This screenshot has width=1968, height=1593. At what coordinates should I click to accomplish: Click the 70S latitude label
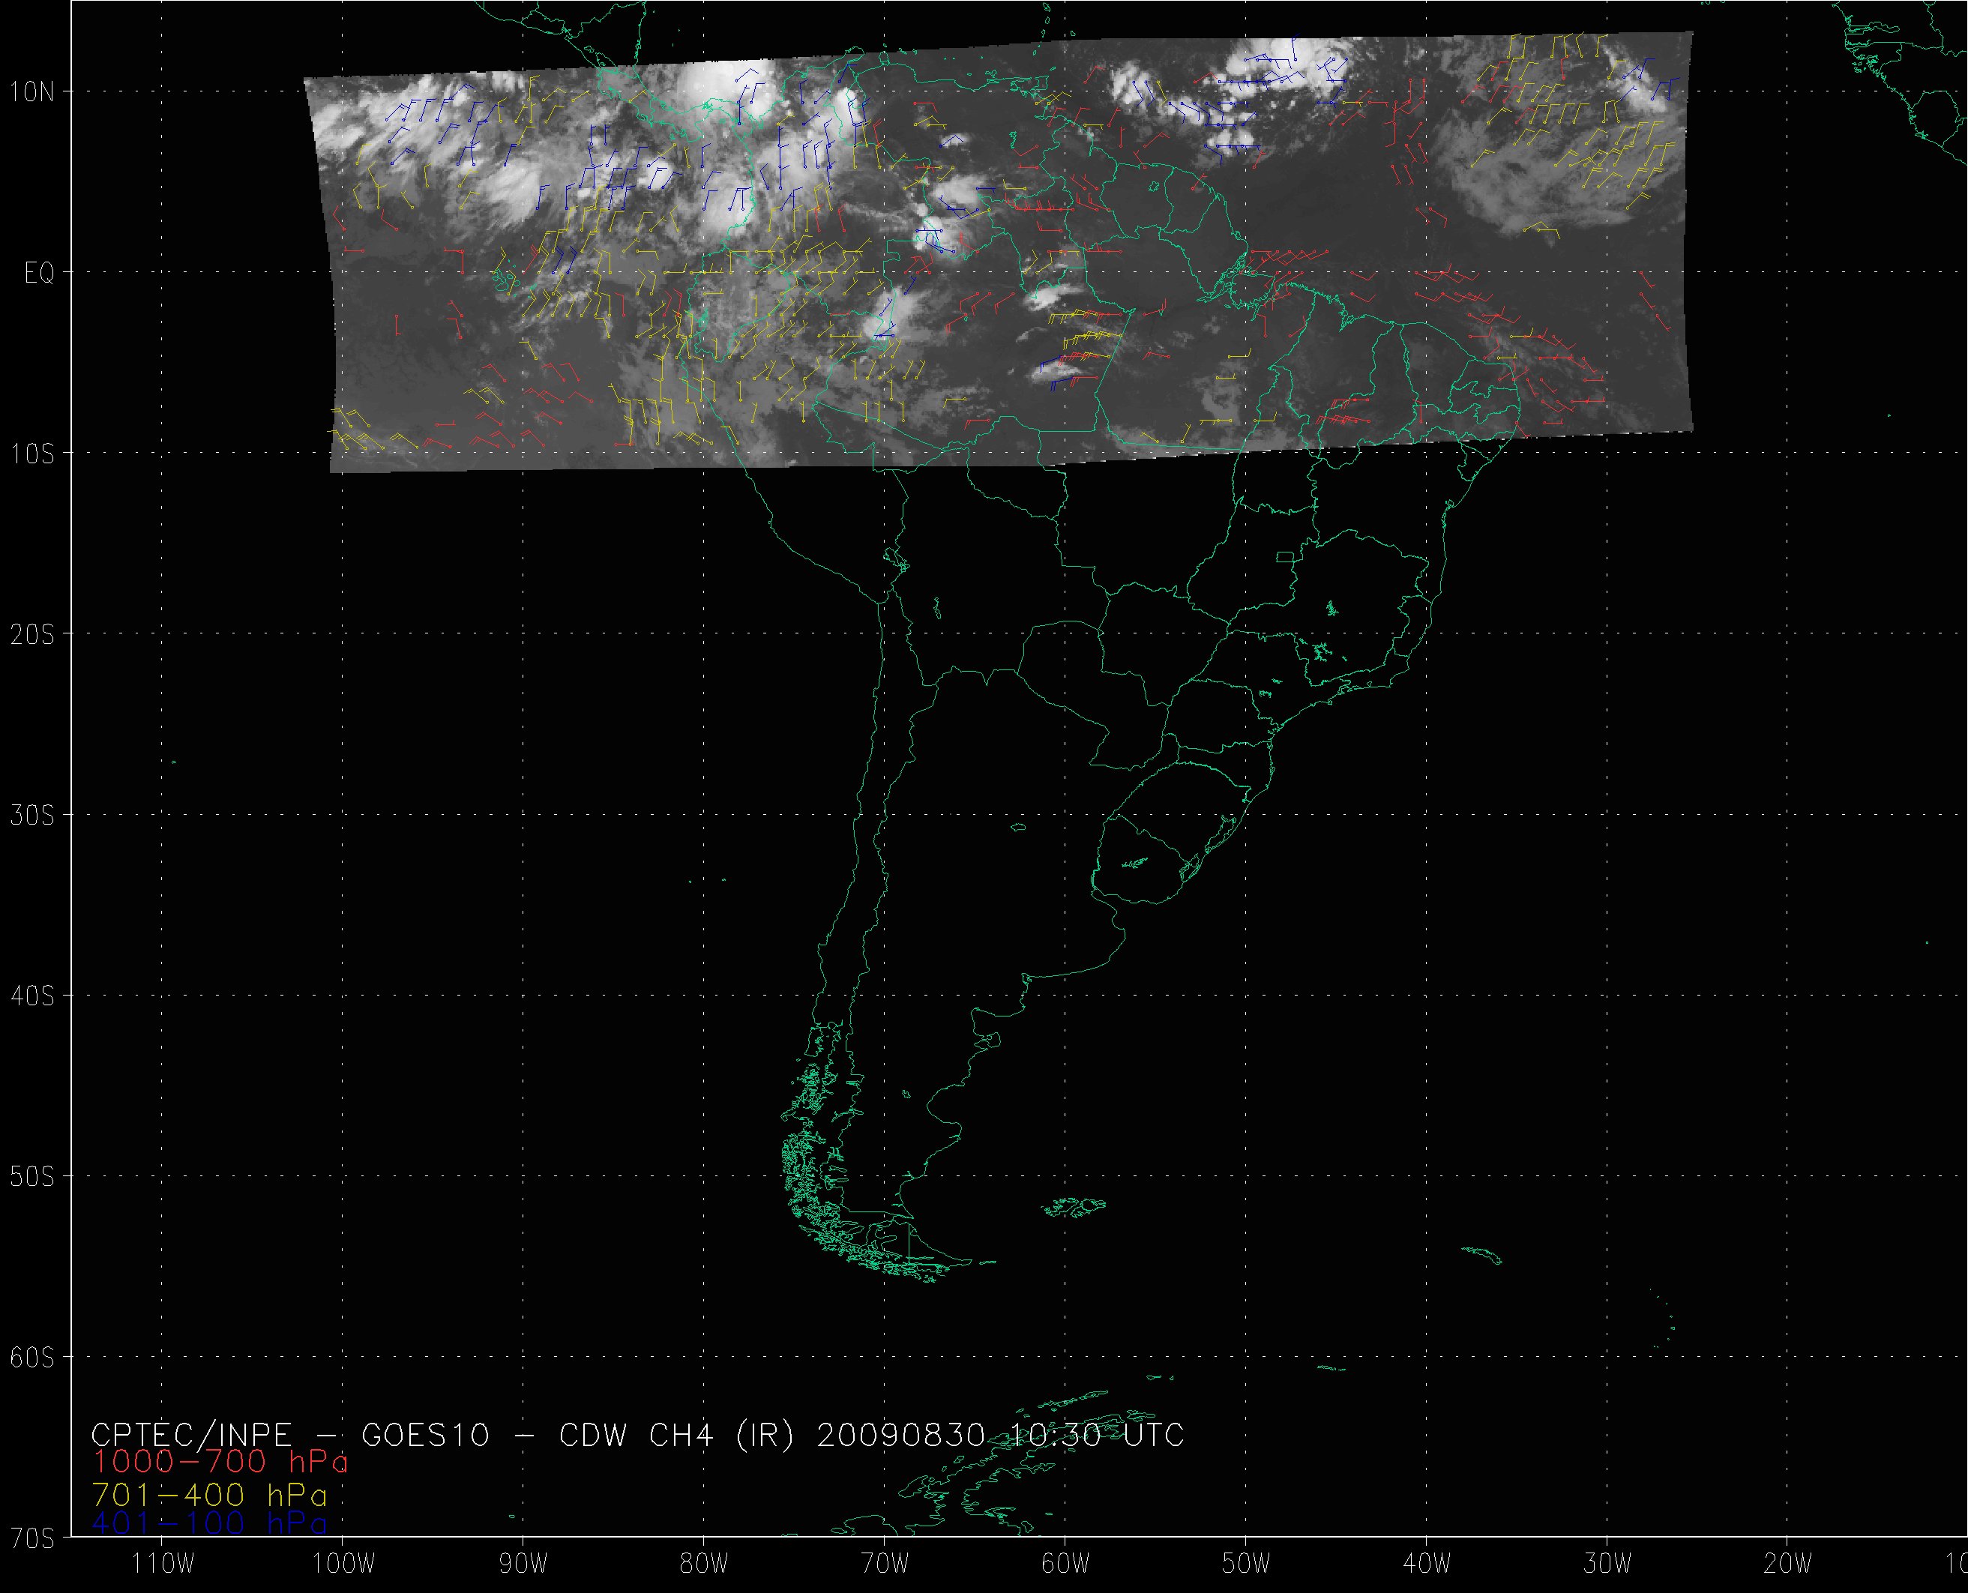(x=33, y=1537)
